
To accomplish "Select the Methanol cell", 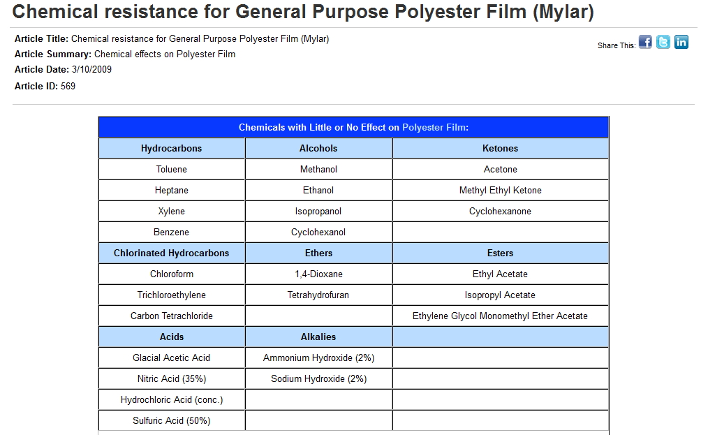I will point(318,169).
